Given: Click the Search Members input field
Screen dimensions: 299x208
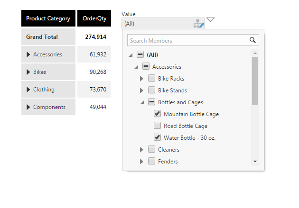Looking at the screenshot, I should tap(187, 40).
